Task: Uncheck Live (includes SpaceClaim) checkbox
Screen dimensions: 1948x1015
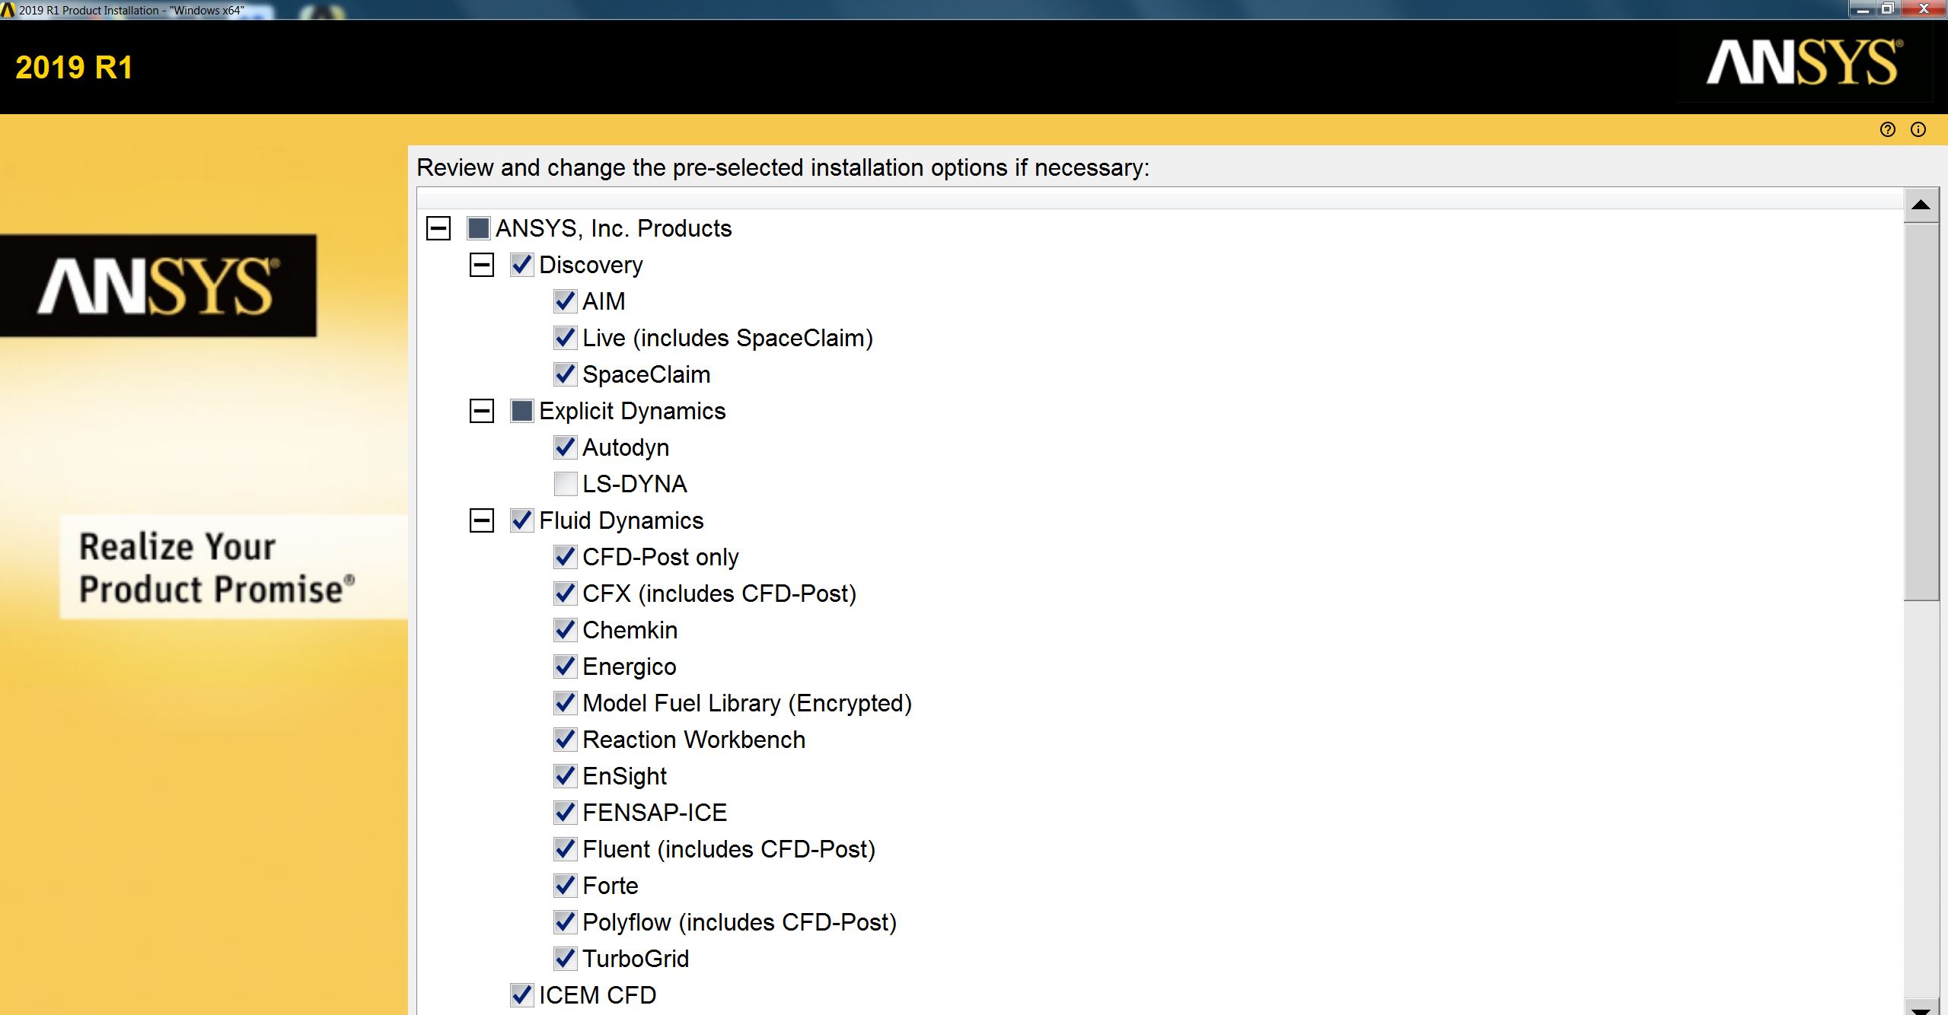Action: coord(565,338)
